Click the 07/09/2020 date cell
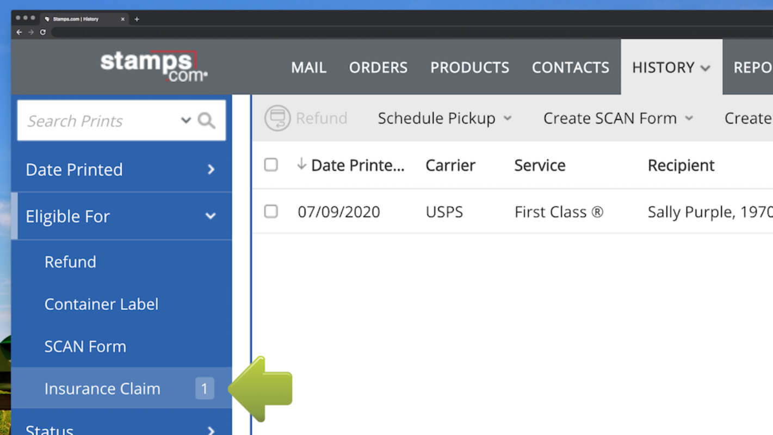Viewport: 773px width, 435px height. [x=338, y=212]
